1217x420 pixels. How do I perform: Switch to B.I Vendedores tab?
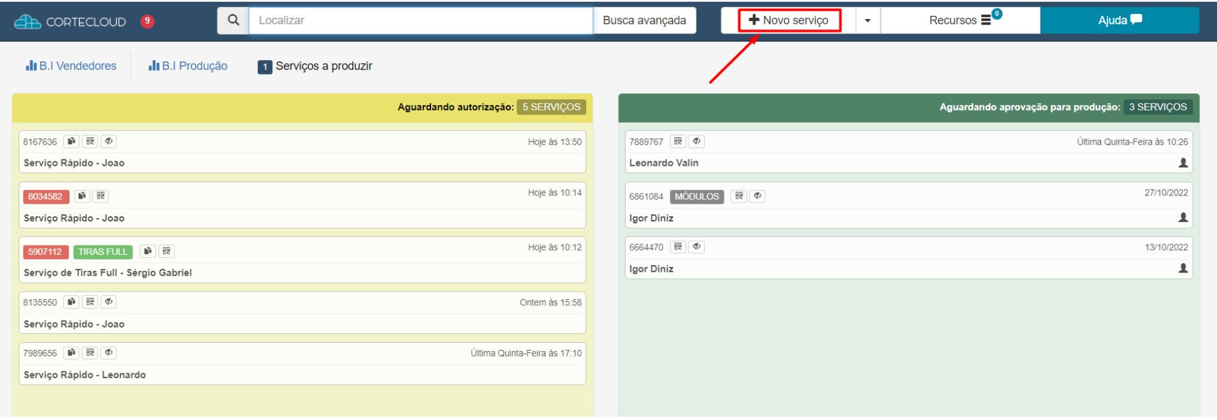[x=71, y=66]
